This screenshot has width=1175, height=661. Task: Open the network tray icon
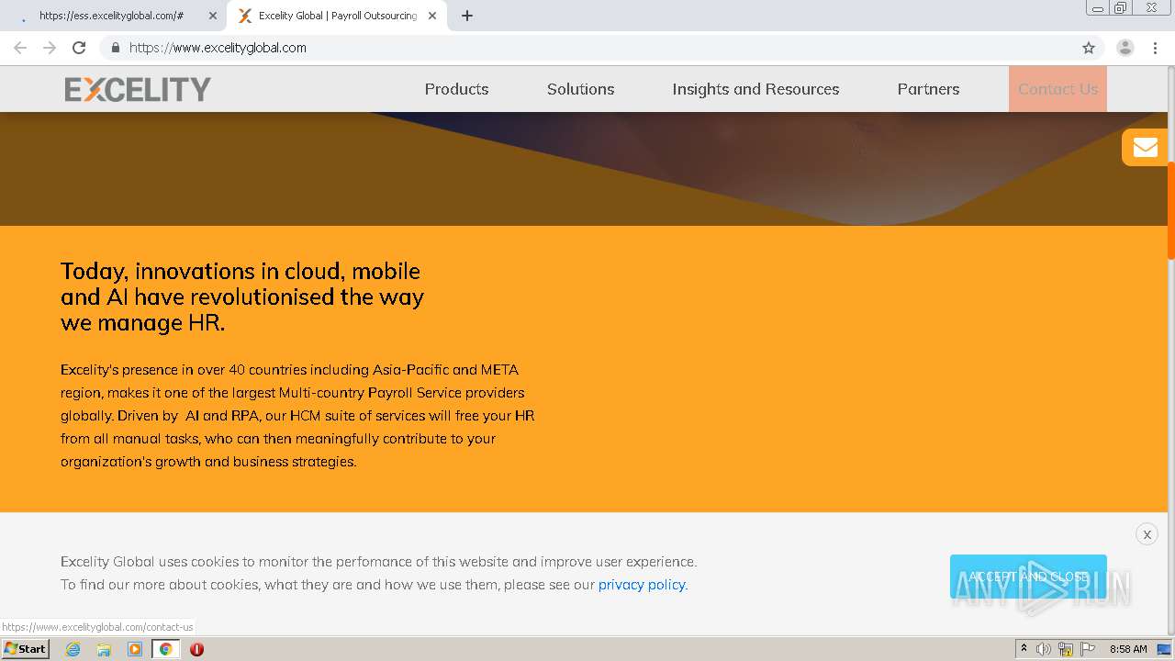pyautogui.click(x=1066, y=649)
